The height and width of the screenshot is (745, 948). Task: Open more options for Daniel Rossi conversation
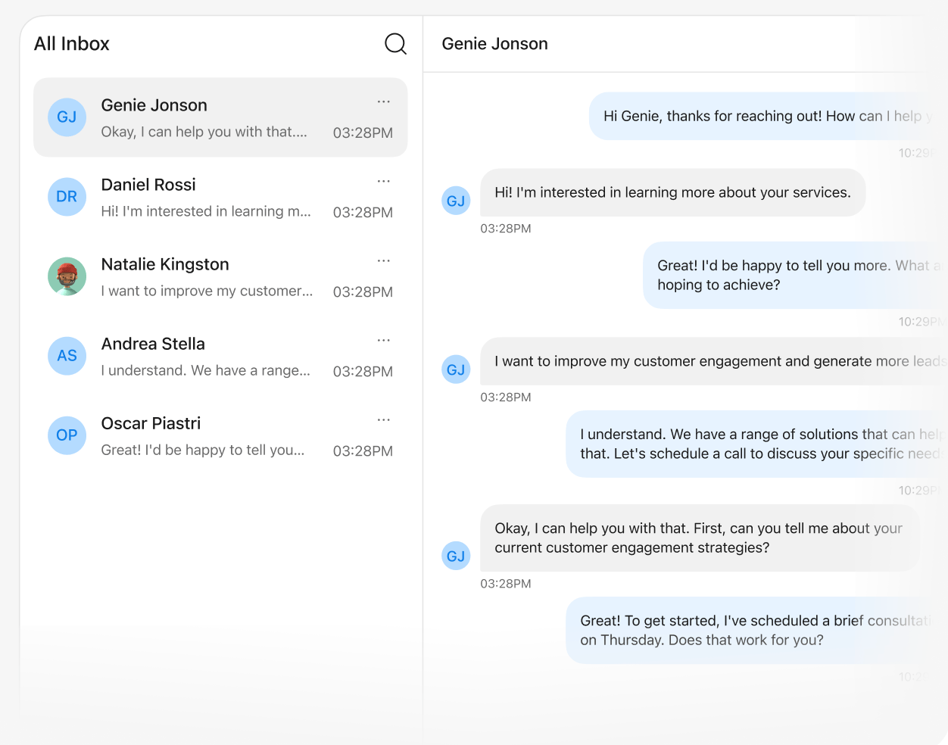point(384,181)
